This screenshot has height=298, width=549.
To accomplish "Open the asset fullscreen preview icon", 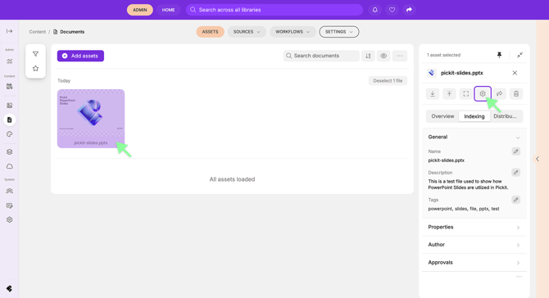I will coord(466,93).
